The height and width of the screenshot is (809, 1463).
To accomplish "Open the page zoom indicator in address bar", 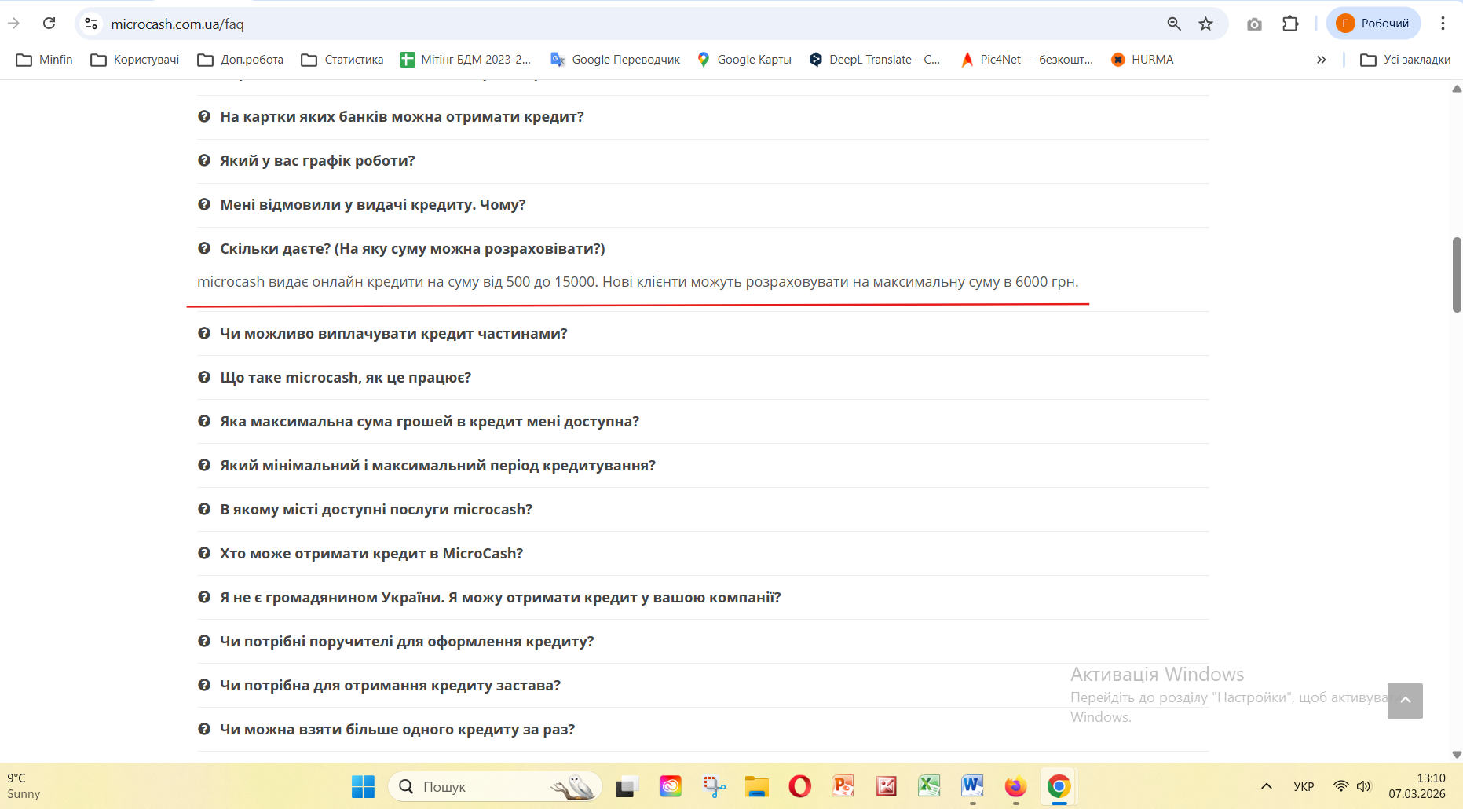I will pyautogui.click(x=1174, y=24).
